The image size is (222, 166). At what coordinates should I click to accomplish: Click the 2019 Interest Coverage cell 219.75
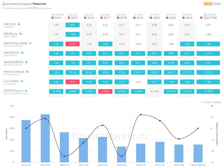click(138, 72)
